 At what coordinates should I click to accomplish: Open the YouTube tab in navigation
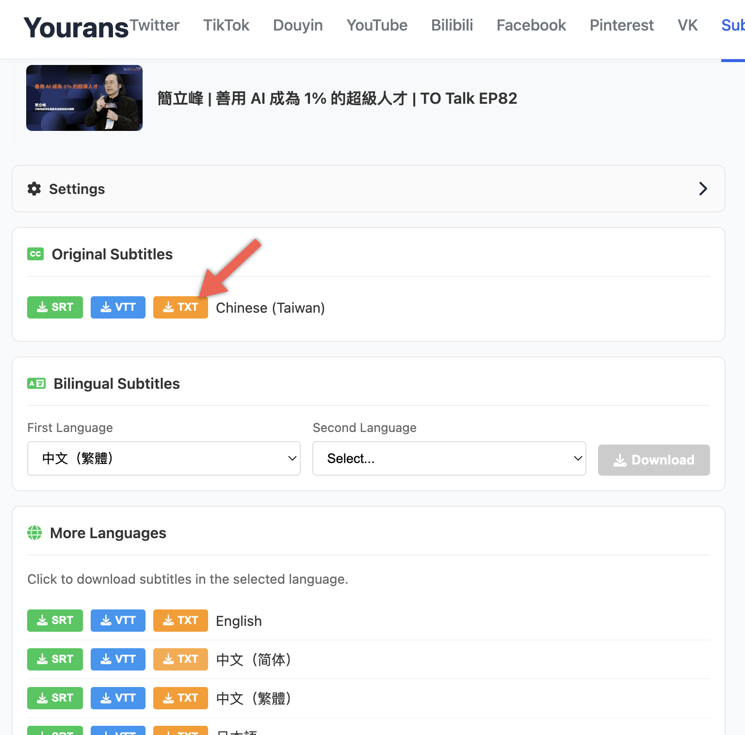pos(377,25)
